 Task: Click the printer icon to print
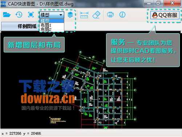point(110,15)
